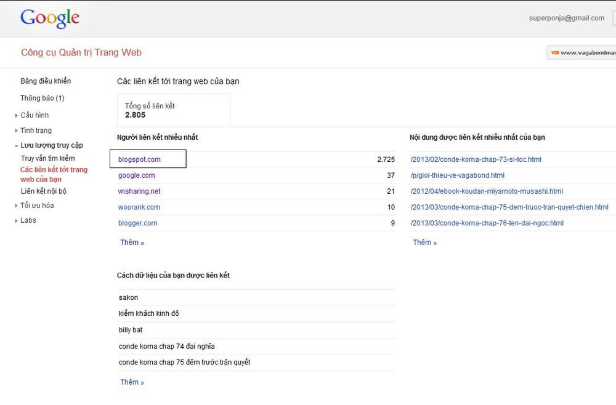This screenshot has height=405, width=616.
Task: Open blogspot.com linking domain
Action: 139,159
